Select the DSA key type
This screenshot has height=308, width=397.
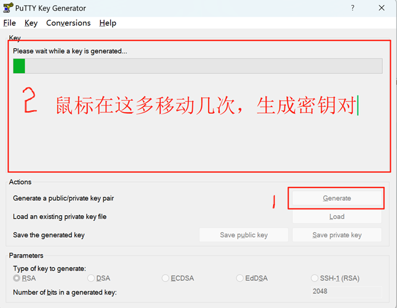pyautogui.click(x=90, y=278)
